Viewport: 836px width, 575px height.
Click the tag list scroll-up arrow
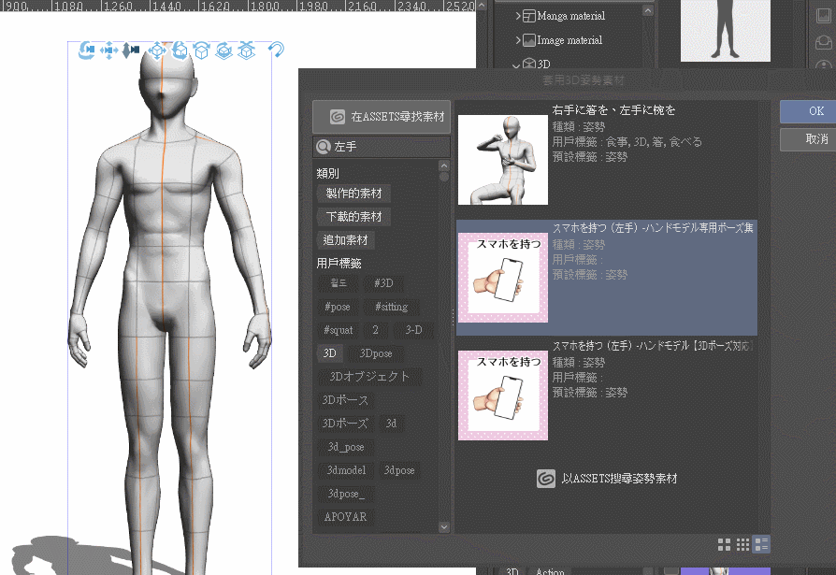(x=443, y=165)
